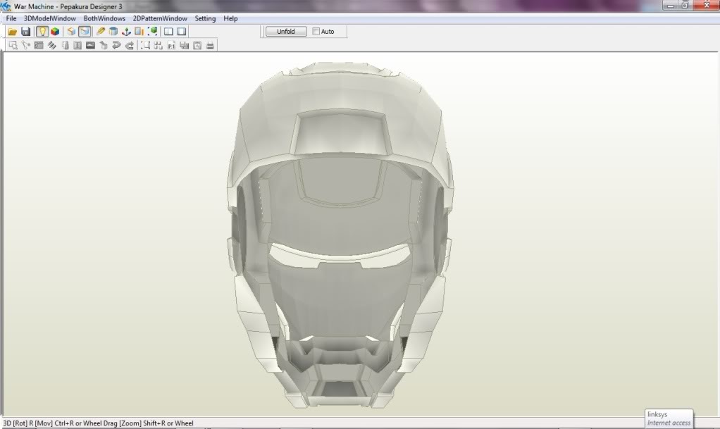Click the printer icon to print
The width and height of the screenshot is (720, 429).
coord(211,45)
